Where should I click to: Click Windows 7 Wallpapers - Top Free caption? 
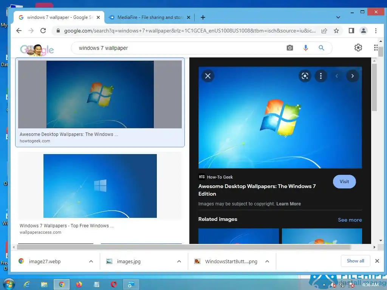(67, 226)
